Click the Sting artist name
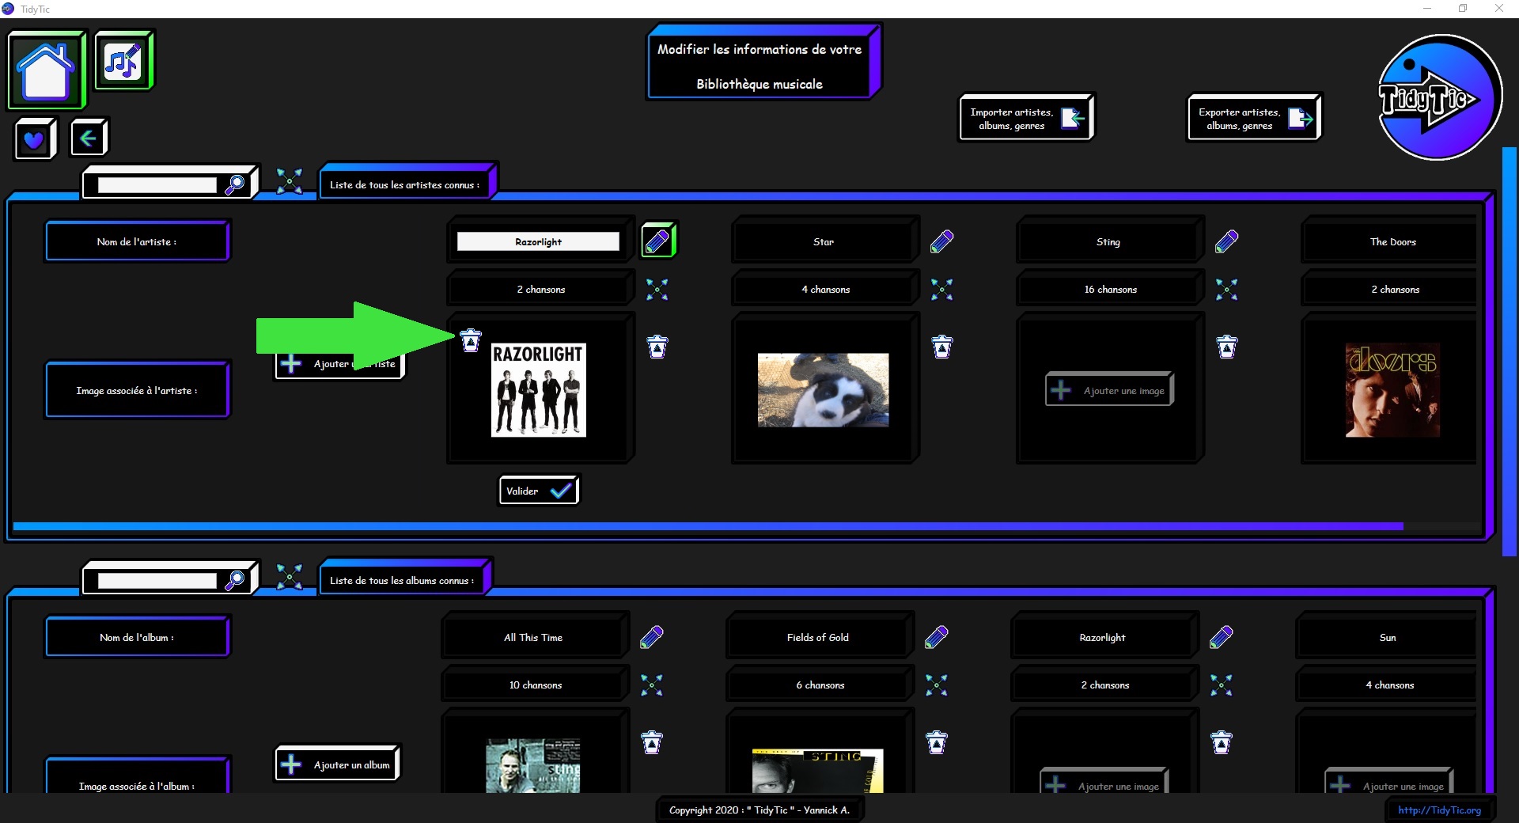 (x=1108, y=241)
